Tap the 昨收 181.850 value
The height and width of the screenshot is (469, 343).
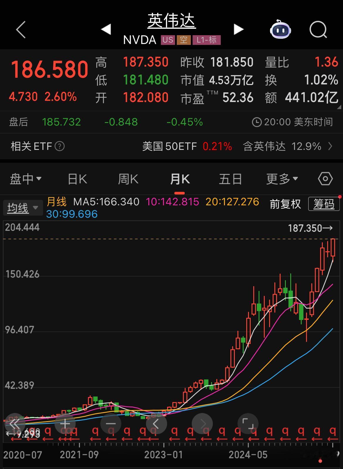pos(232,62)
